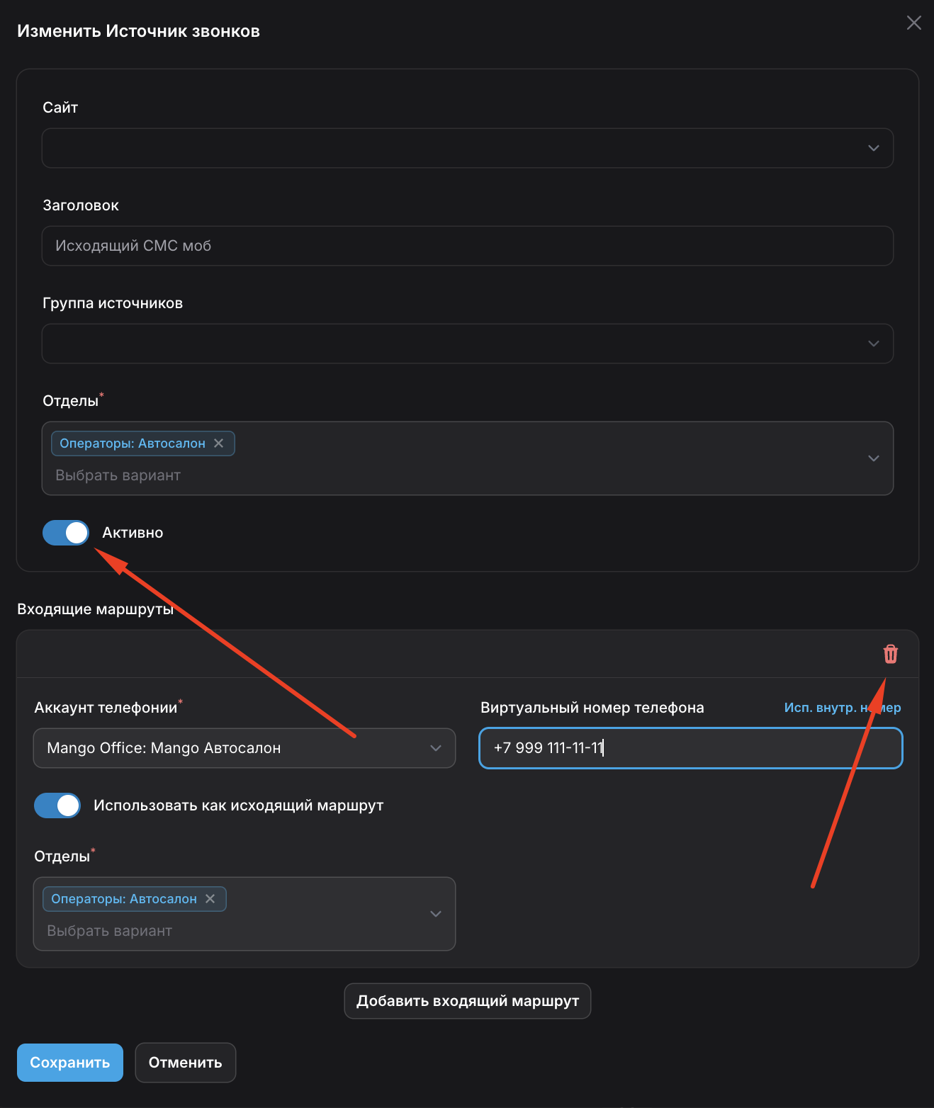Screen dimensions: 934x1108
Task: Click the Сохранить button
Action: click(69, 1063)
